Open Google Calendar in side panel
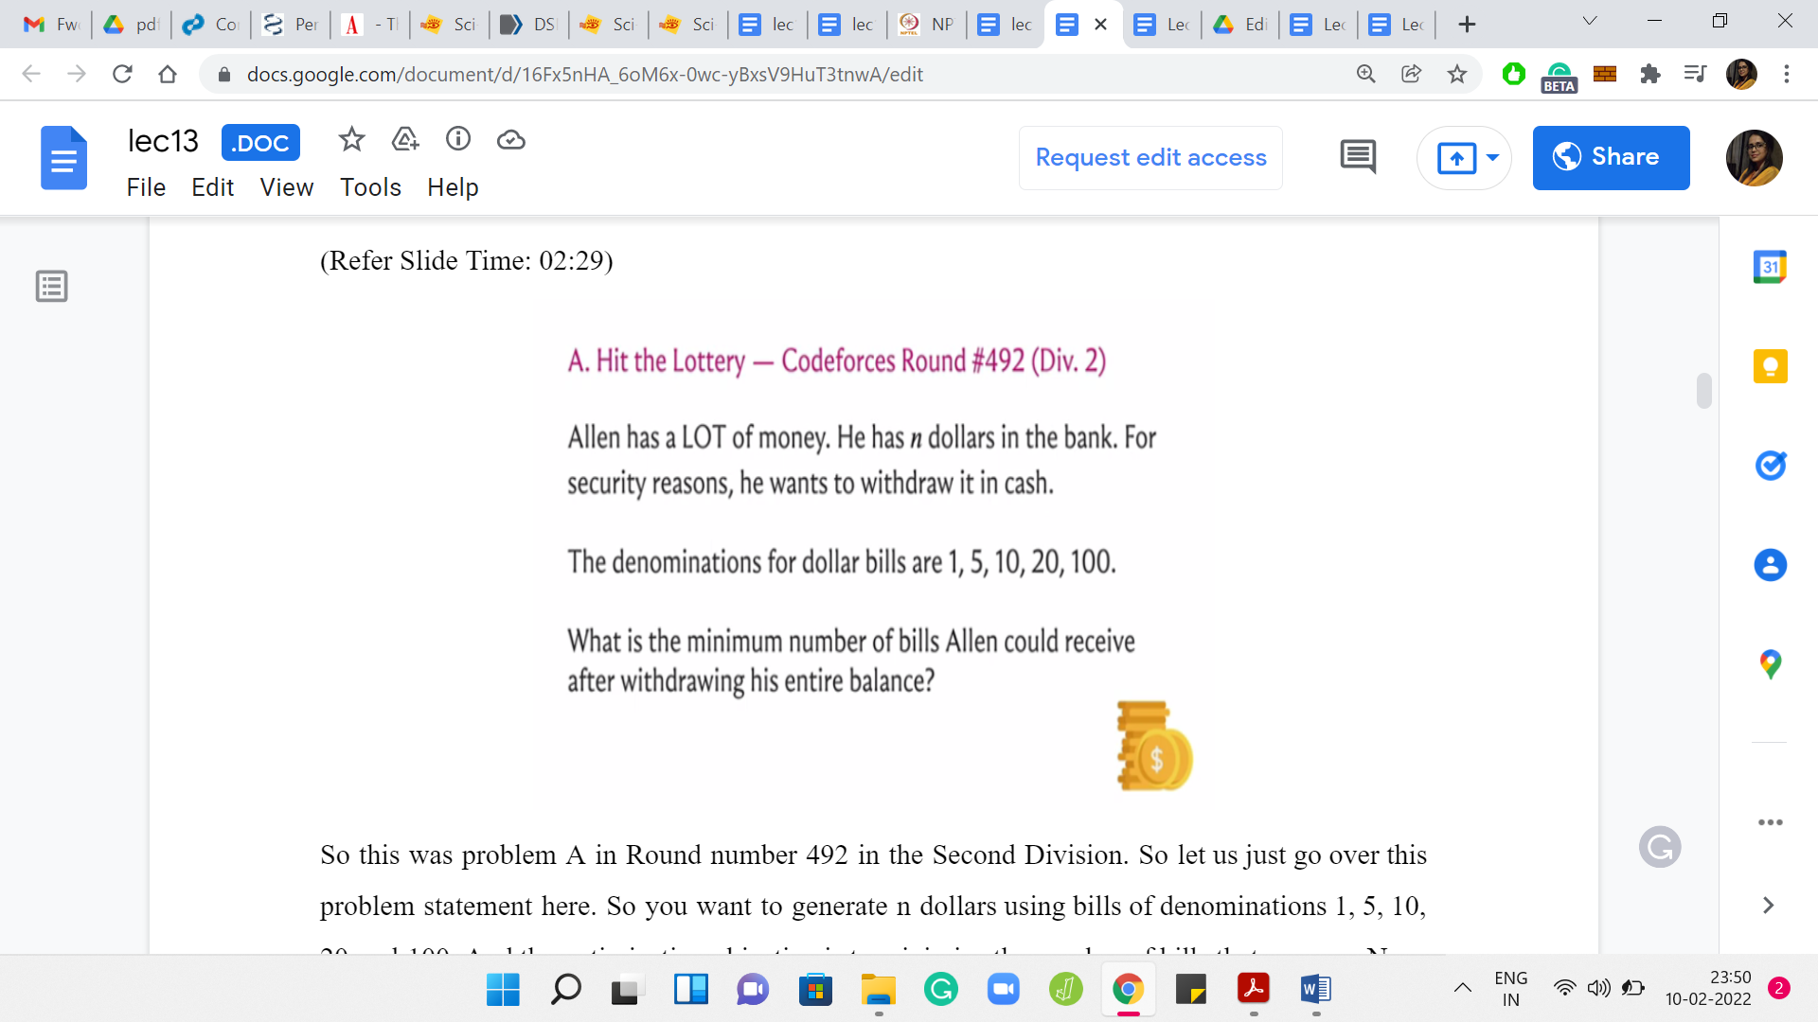This screenshot has width=1818, height=1022. pos(1770,268)
